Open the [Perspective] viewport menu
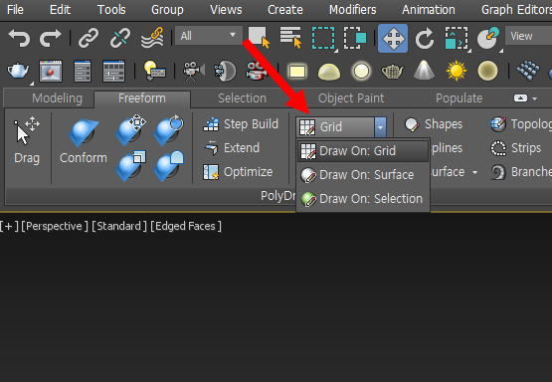Viewport: 552px width, 382px height. pyautogui.click(x=55, y=226)
